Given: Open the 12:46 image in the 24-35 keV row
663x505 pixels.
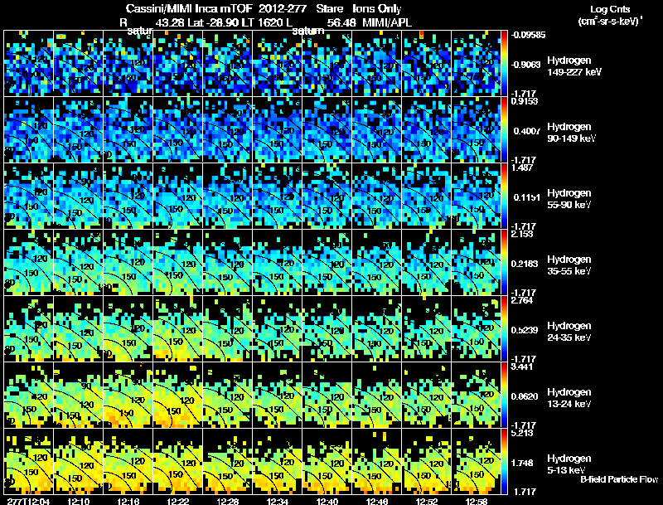Looking at the screenshot, I should coord(377,328).
